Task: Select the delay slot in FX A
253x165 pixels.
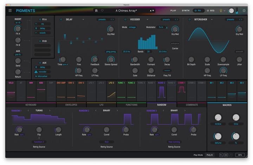Action: [x=43, y=28]
